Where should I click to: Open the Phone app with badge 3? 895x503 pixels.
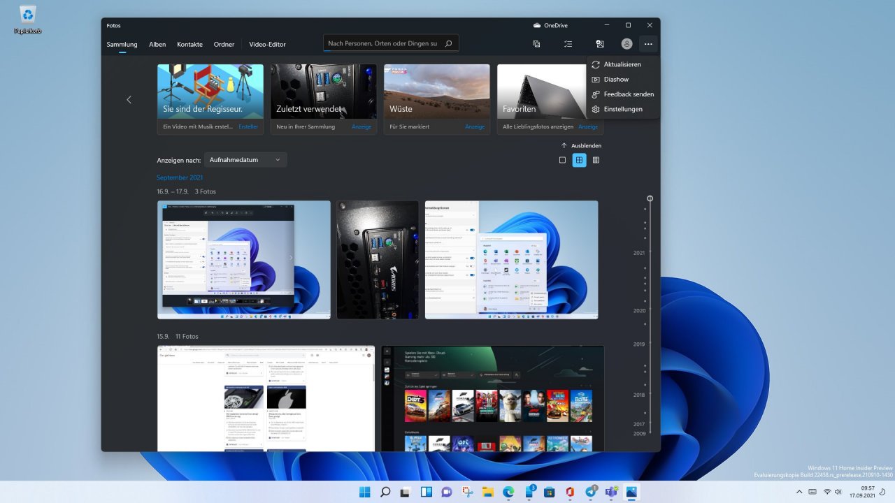point(529,492)
